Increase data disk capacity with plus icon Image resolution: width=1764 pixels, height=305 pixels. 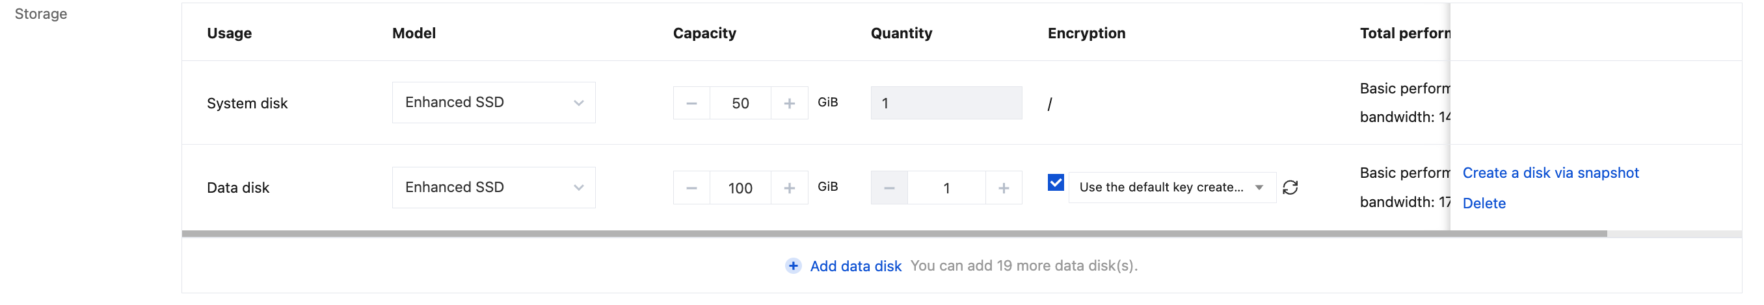[789, 188]
